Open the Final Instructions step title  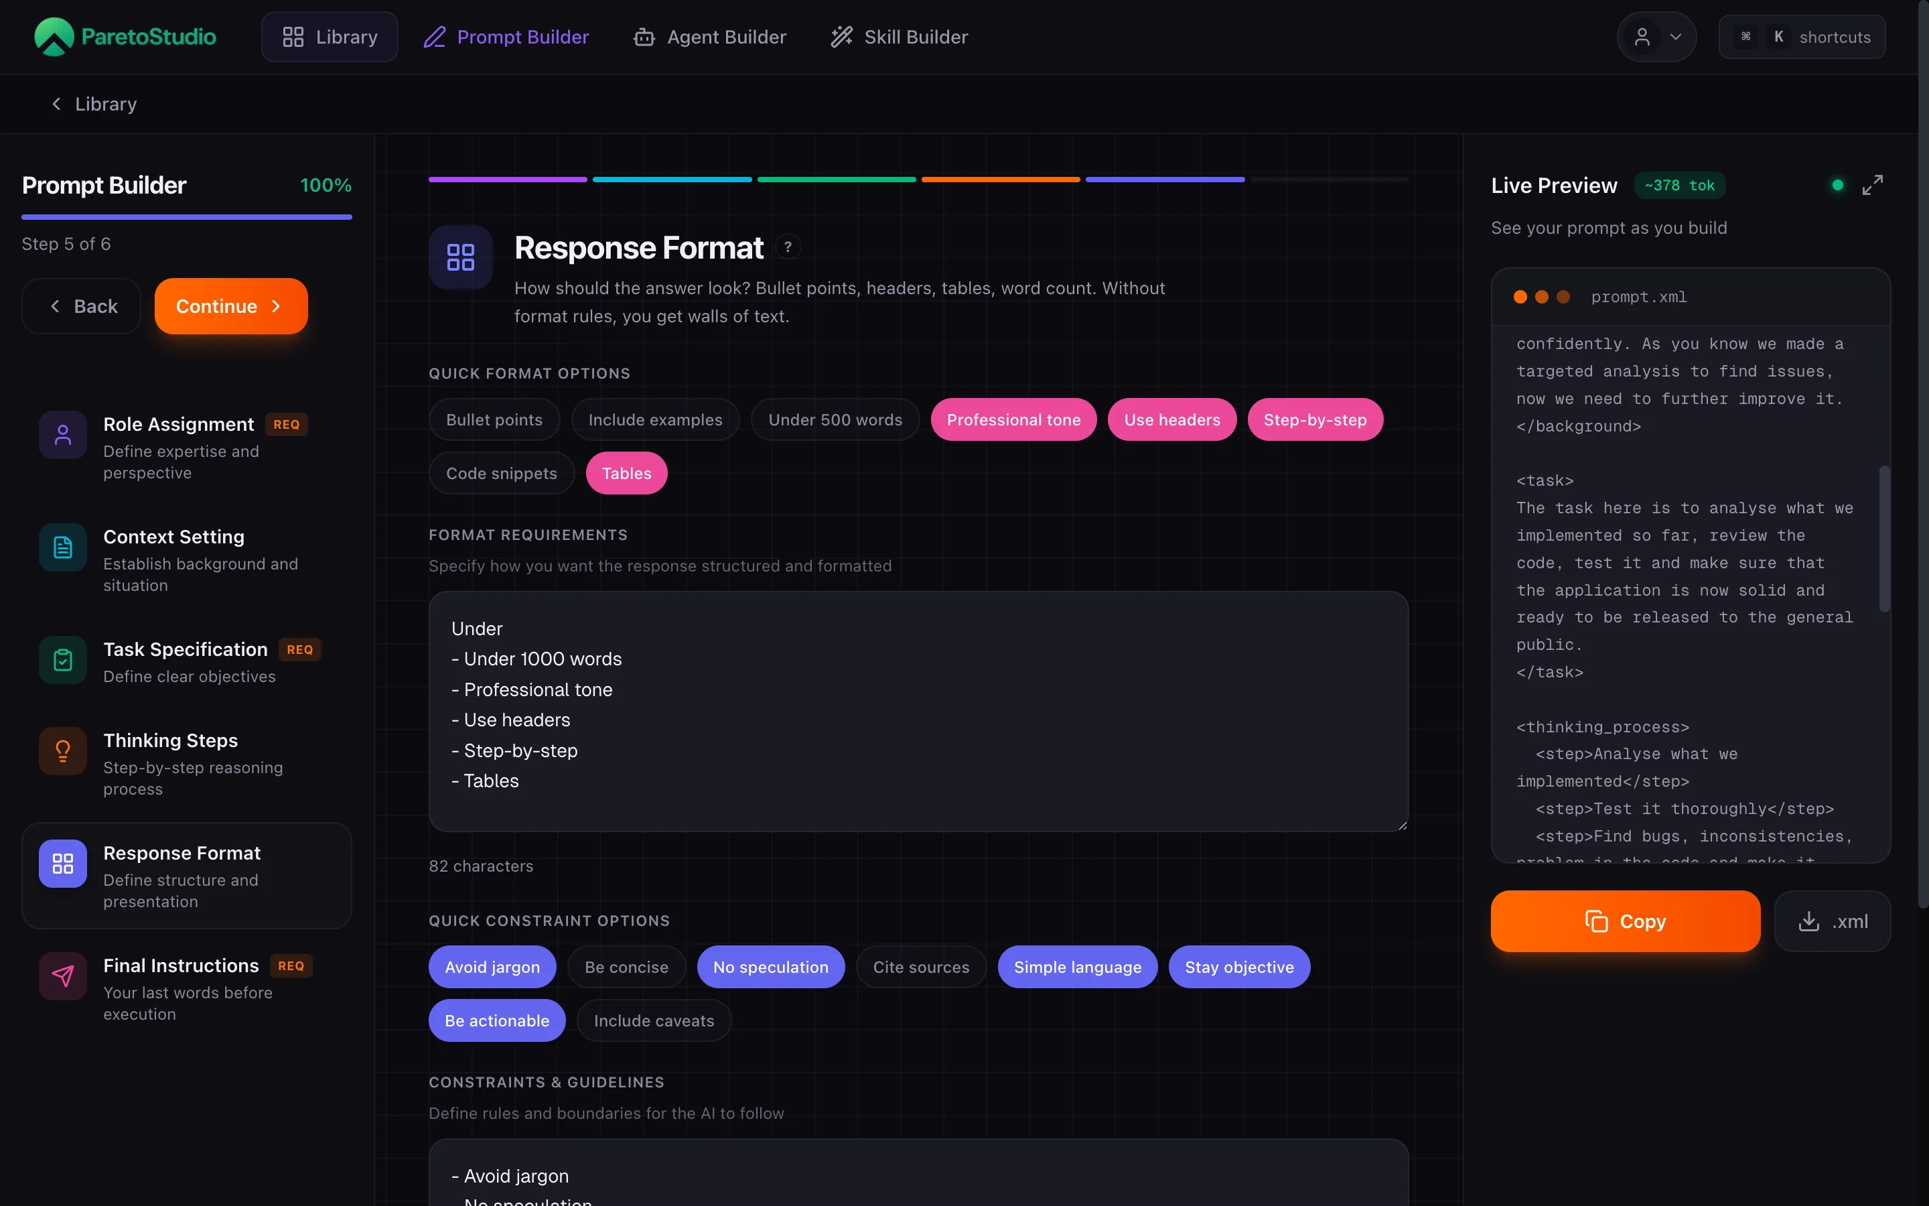[181, 965]
